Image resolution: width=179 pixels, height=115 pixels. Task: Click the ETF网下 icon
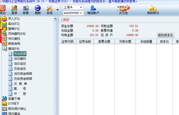coord(4,104)
